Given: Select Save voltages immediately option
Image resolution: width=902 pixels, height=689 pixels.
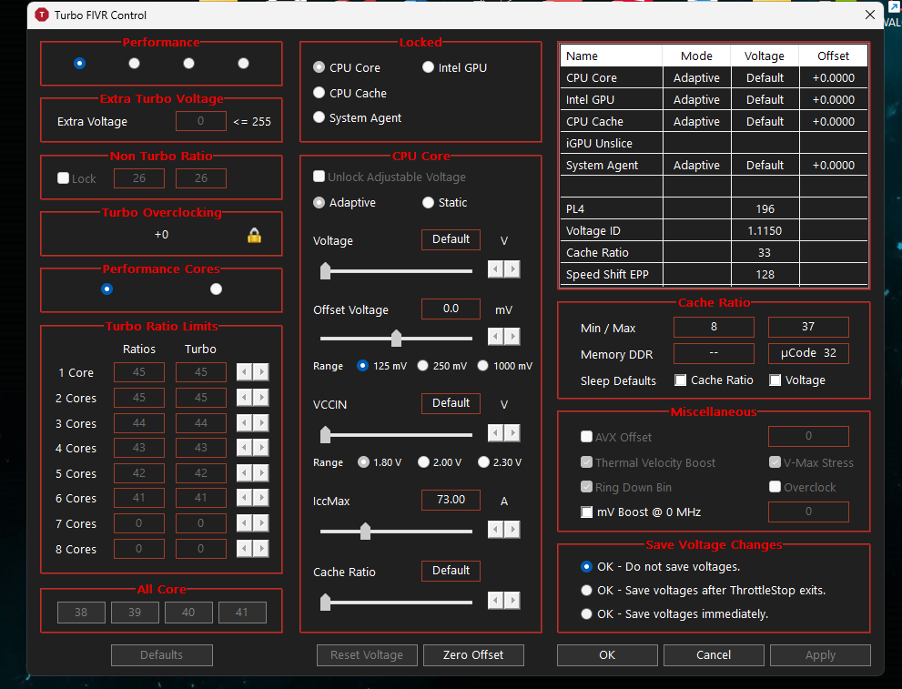Looking at the screenshot, I should [x=586, y=613].
